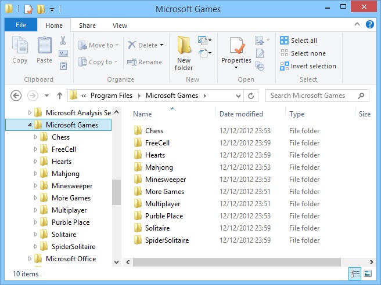The width and height of the screenshot is (381, 285).
Task: Select the Mahjong folder in file list
Action: 159,167
